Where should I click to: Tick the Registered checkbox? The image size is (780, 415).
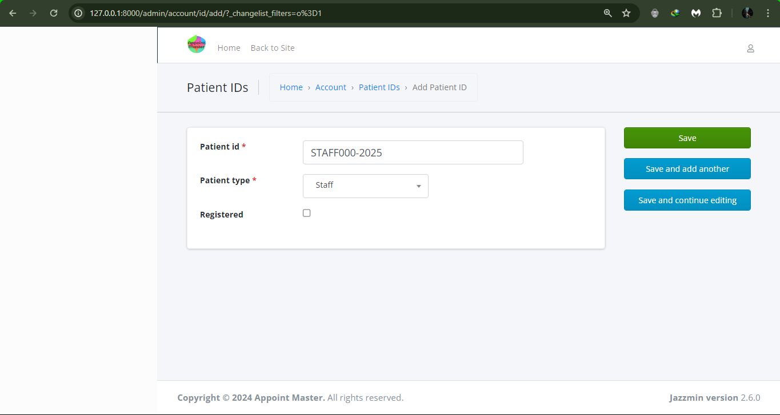[307, 213]
